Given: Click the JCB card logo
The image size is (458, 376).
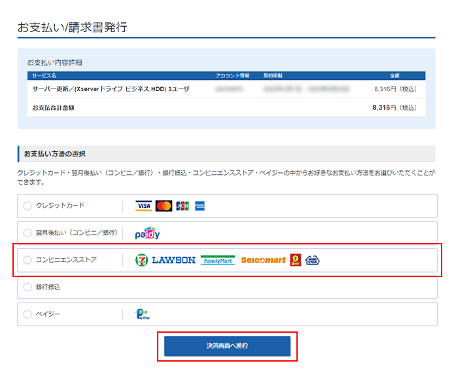Looking at the screenshot, I should click(x=183, y=206).
